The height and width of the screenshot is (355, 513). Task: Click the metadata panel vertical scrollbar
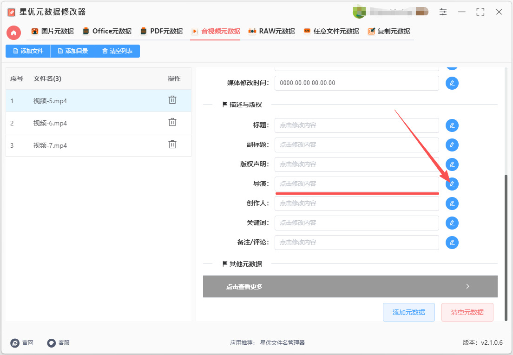(x=506, y=248)
